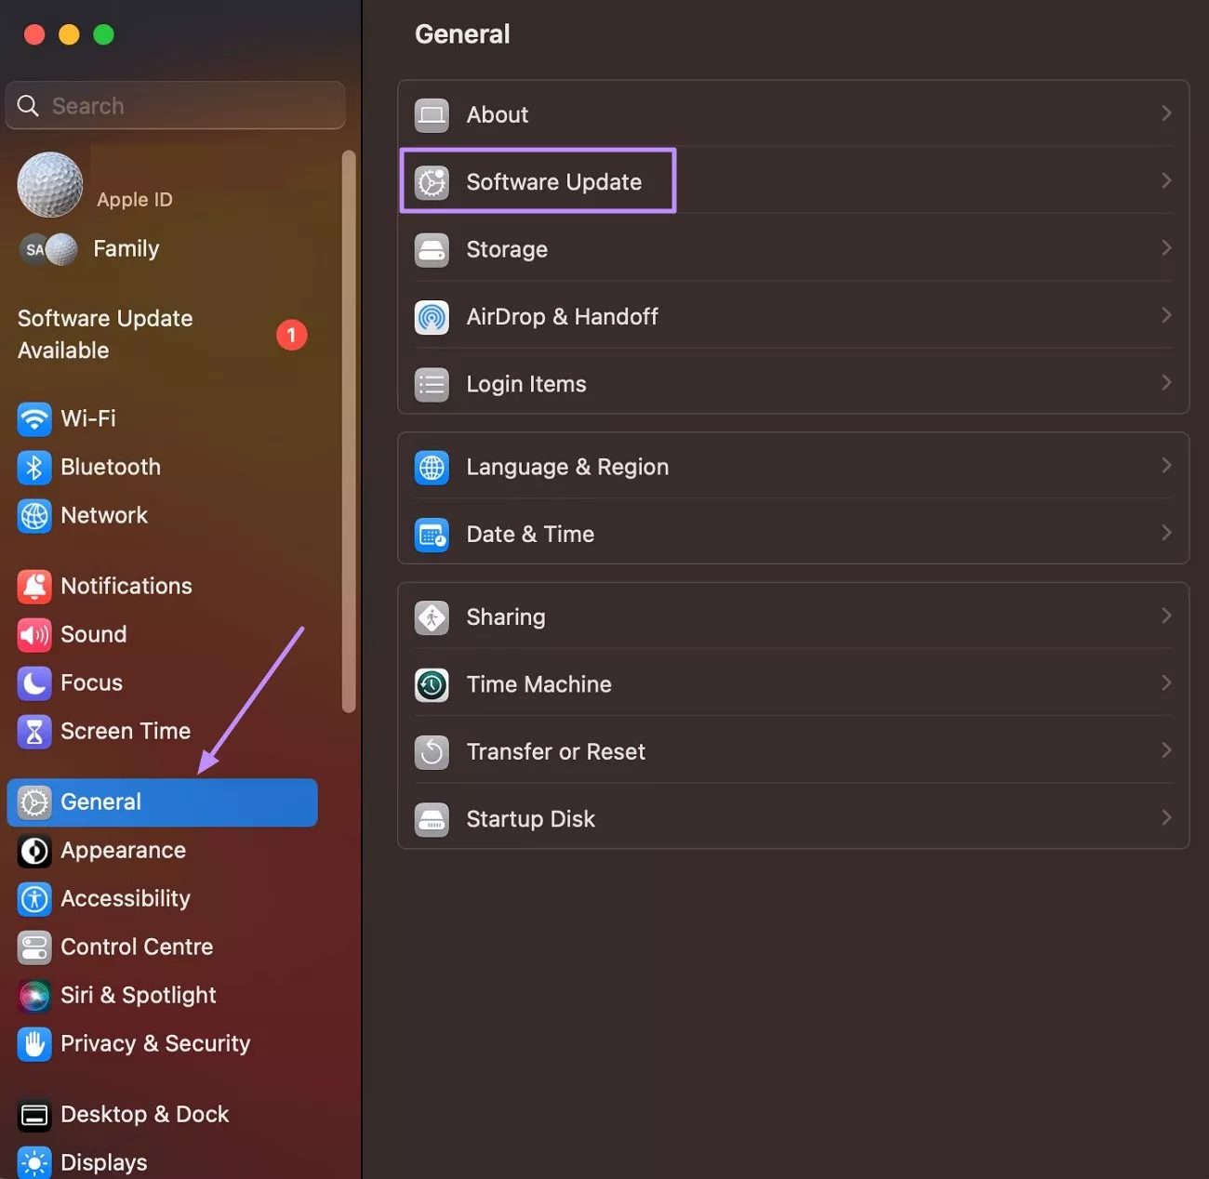Open Family sharing settings
This screenshot has height=1179, width=1209.
pos(162,249)
